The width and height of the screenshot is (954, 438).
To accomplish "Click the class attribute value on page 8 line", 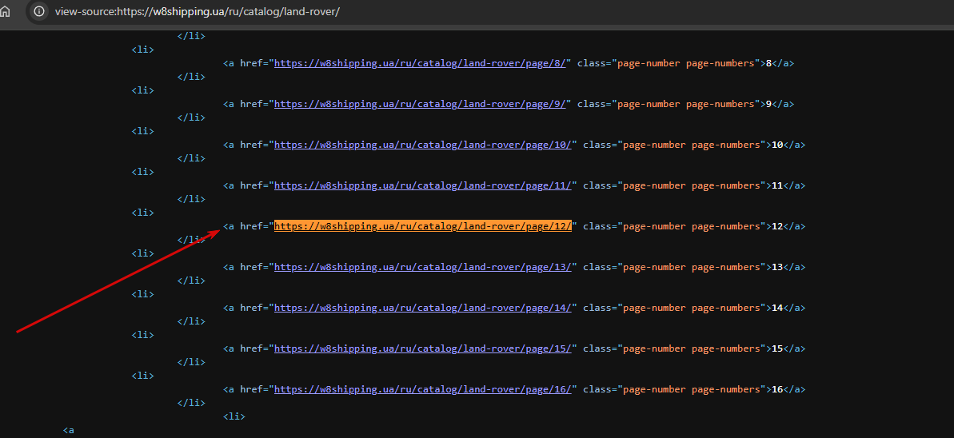I will 685,63.
